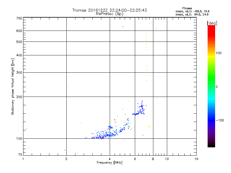Click the blue data point above 600 km
Screen dimensions: 231x173
(123, 27)
